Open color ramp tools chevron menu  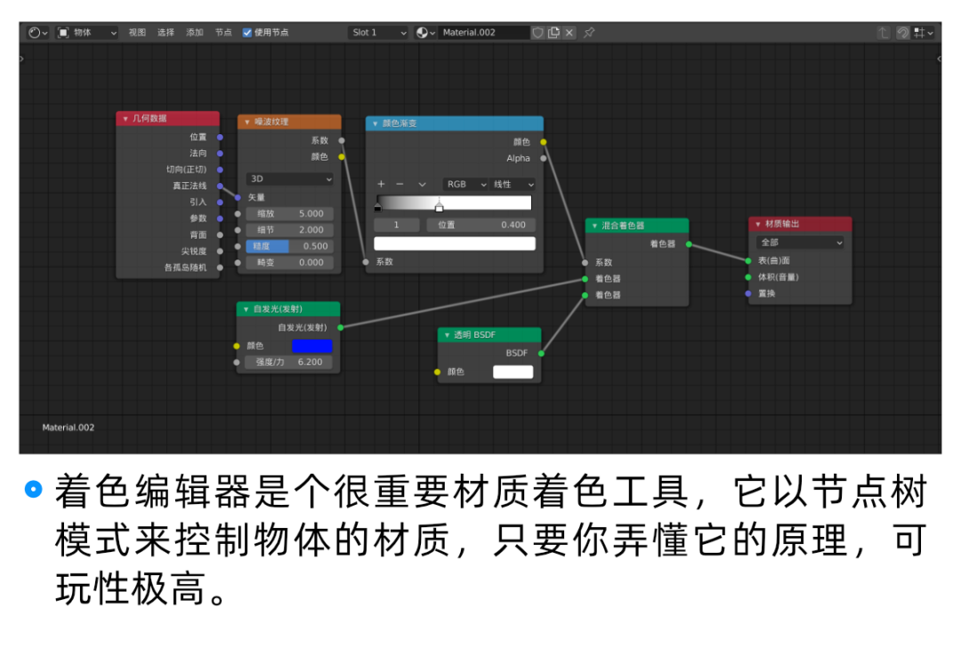click(422, 184)
